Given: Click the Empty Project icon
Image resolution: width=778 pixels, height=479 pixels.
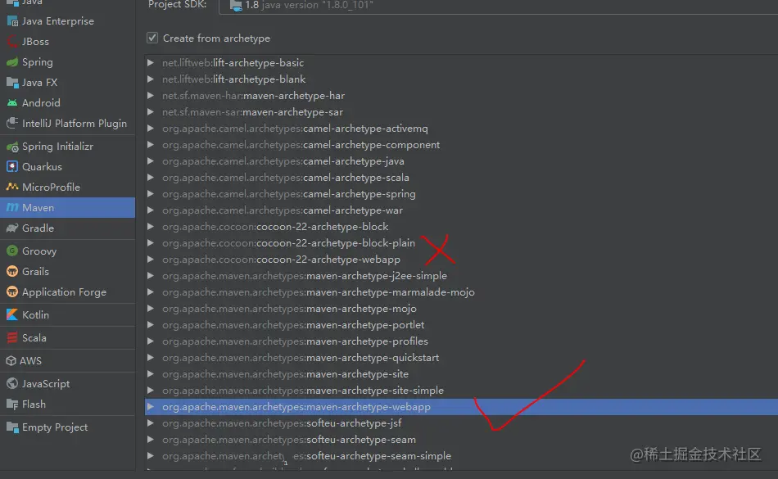Looking at the screenshot, I should tap(12, 427).
